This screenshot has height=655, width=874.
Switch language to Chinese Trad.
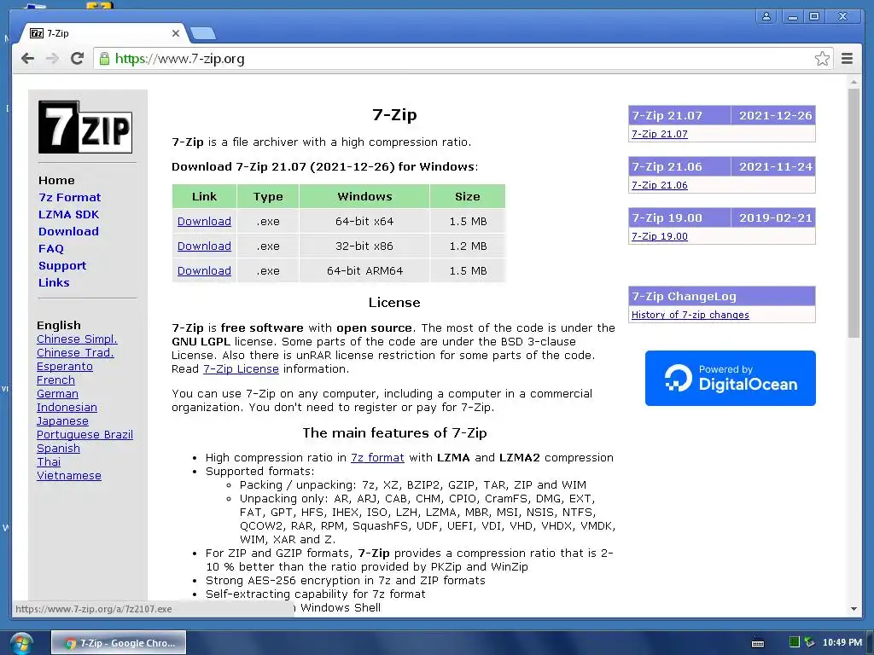click(75, 352)
